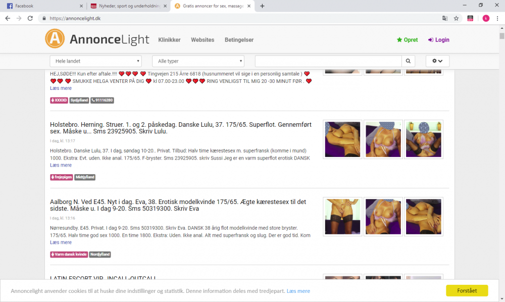Filter by the Midtjylland tag
The width and height of the screenshot is (505, 302).
pos(85,177)
